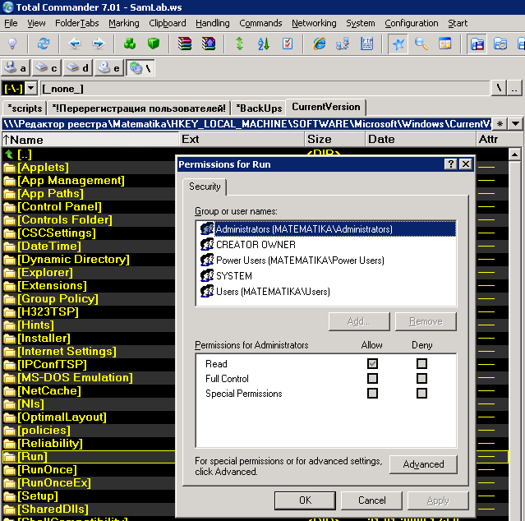Image resolution: width=525 pixels, height=521 pixels.
Task: Switch to CD drive e
Action: (108, 68)
